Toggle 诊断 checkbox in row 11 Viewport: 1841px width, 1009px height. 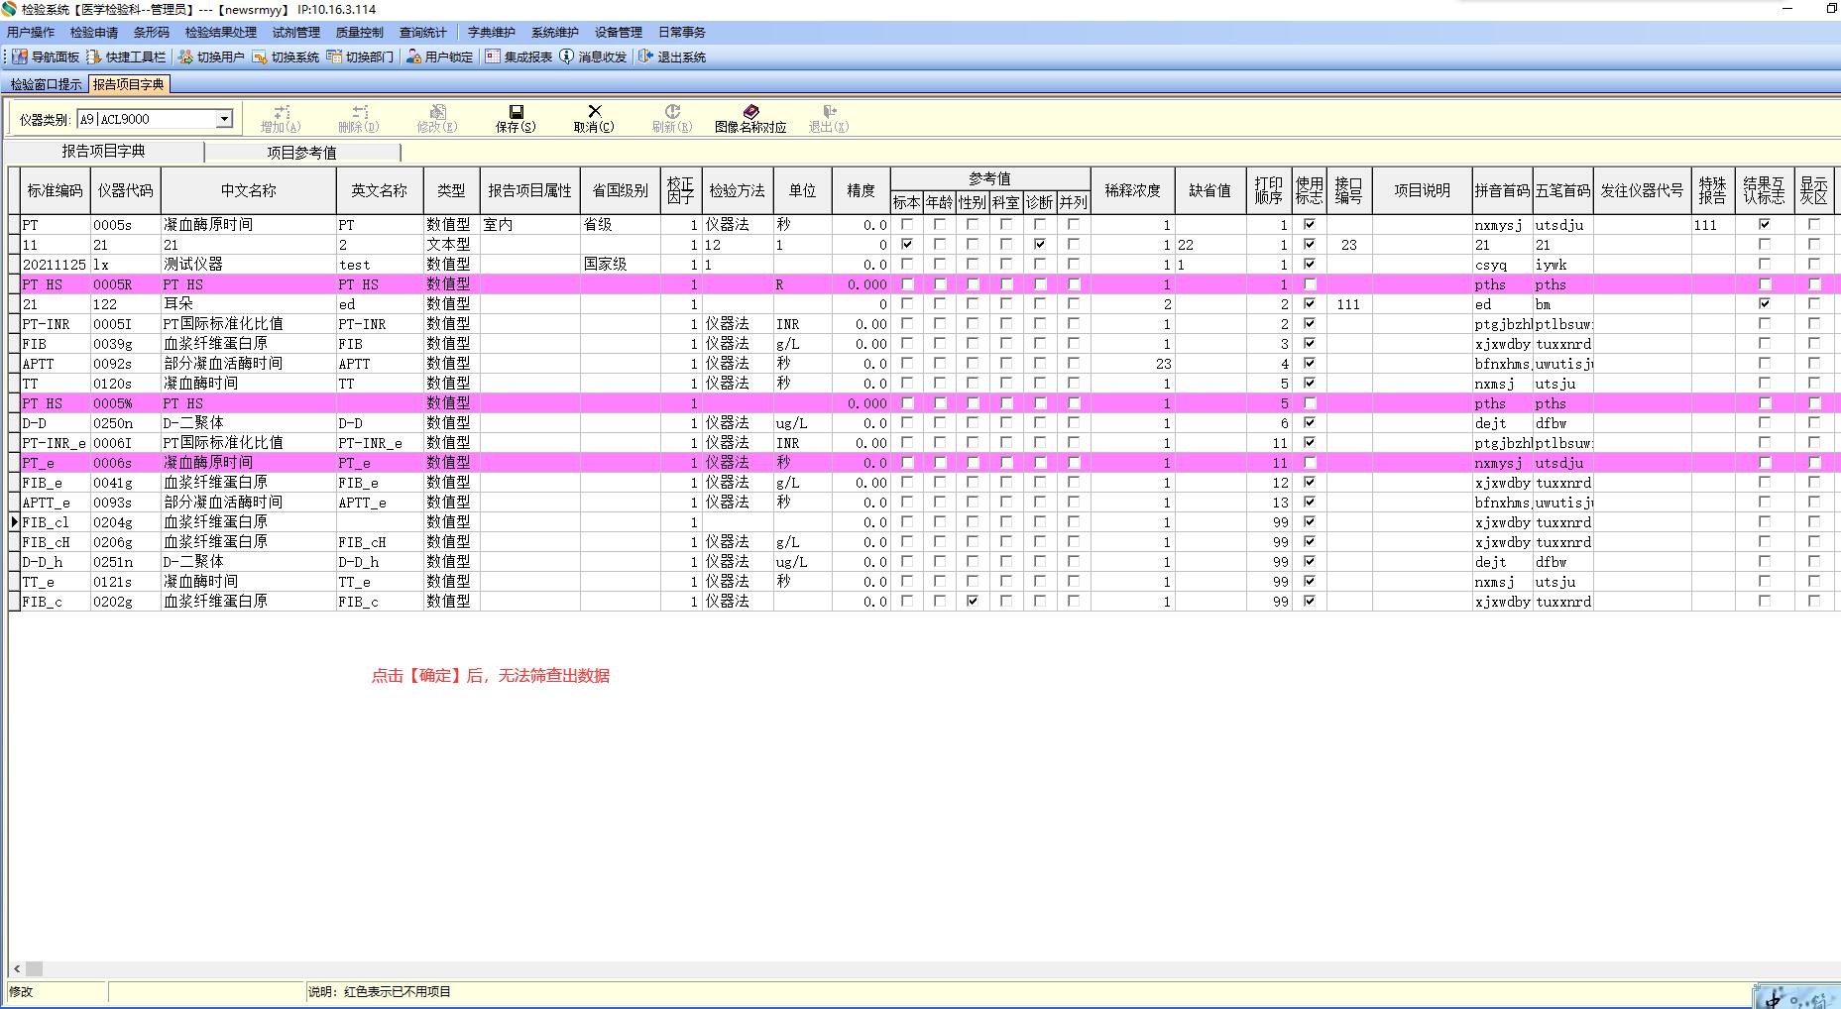coord(1039,245)
